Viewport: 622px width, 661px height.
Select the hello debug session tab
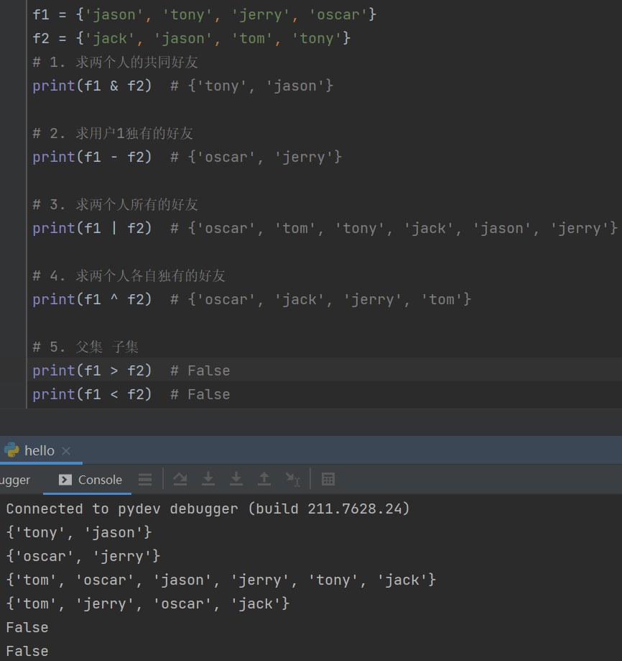click(40, 451)
